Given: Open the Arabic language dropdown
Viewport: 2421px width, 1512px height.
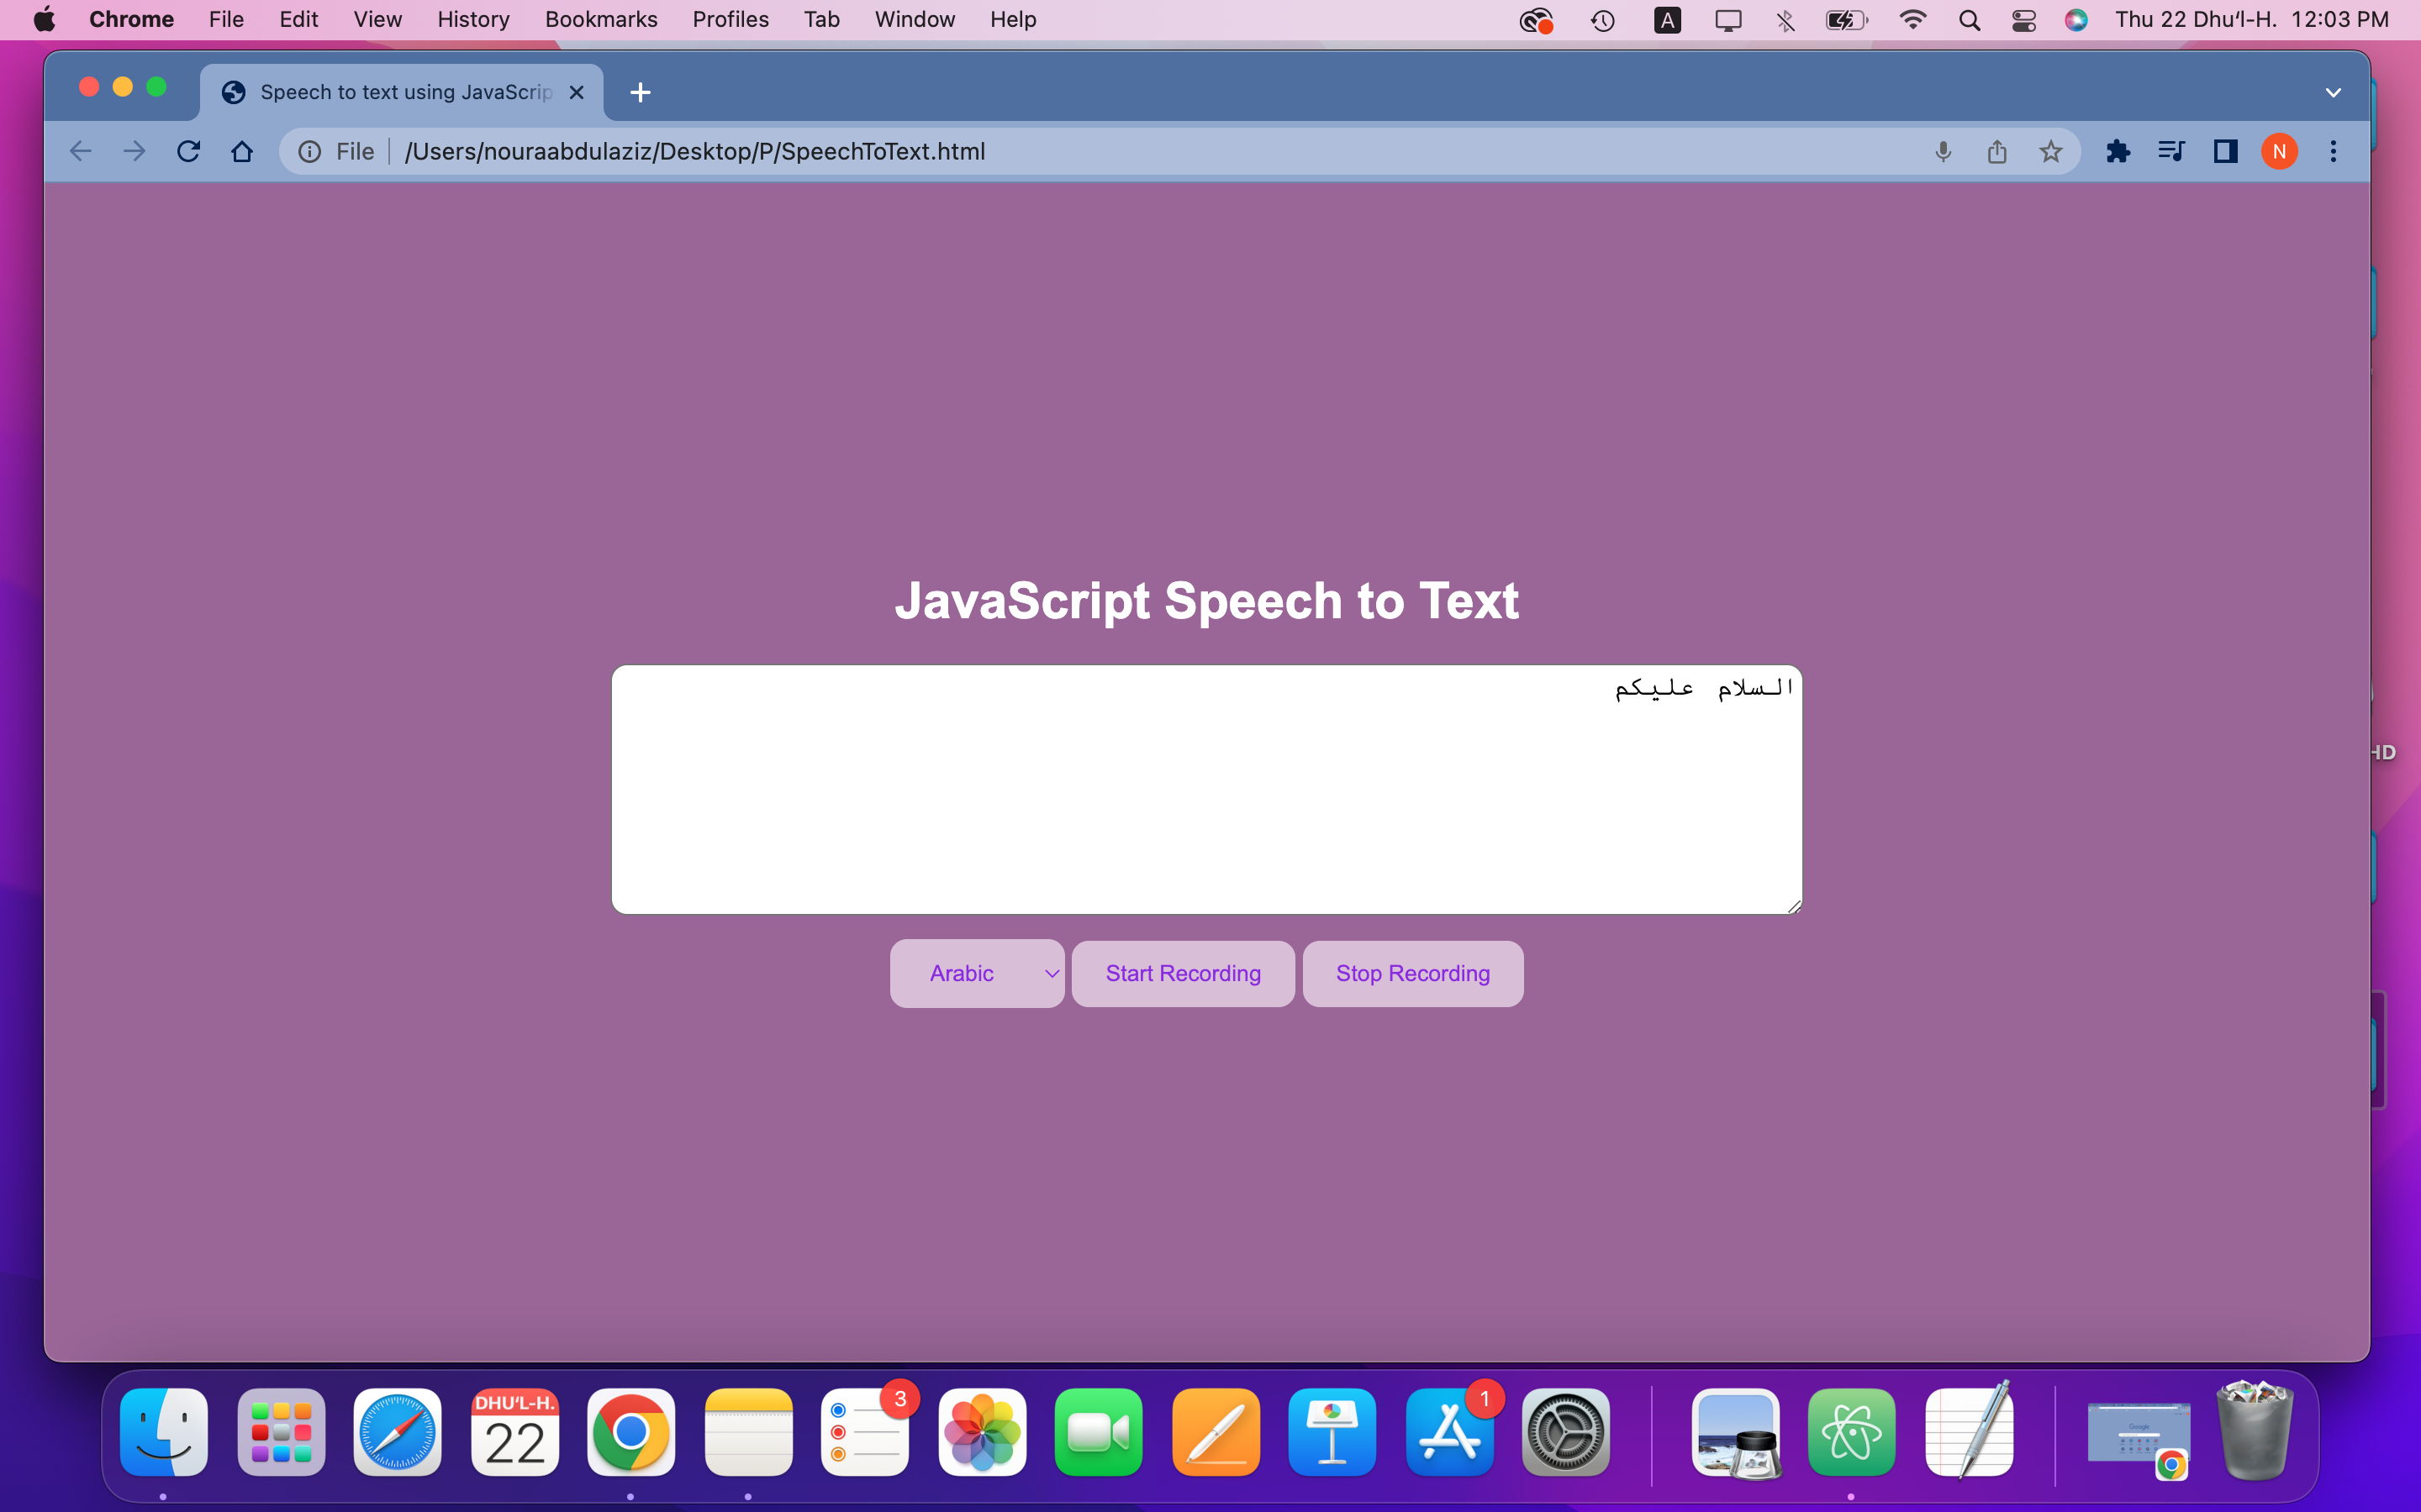Looking at the screenshot, I should point(977,973).
